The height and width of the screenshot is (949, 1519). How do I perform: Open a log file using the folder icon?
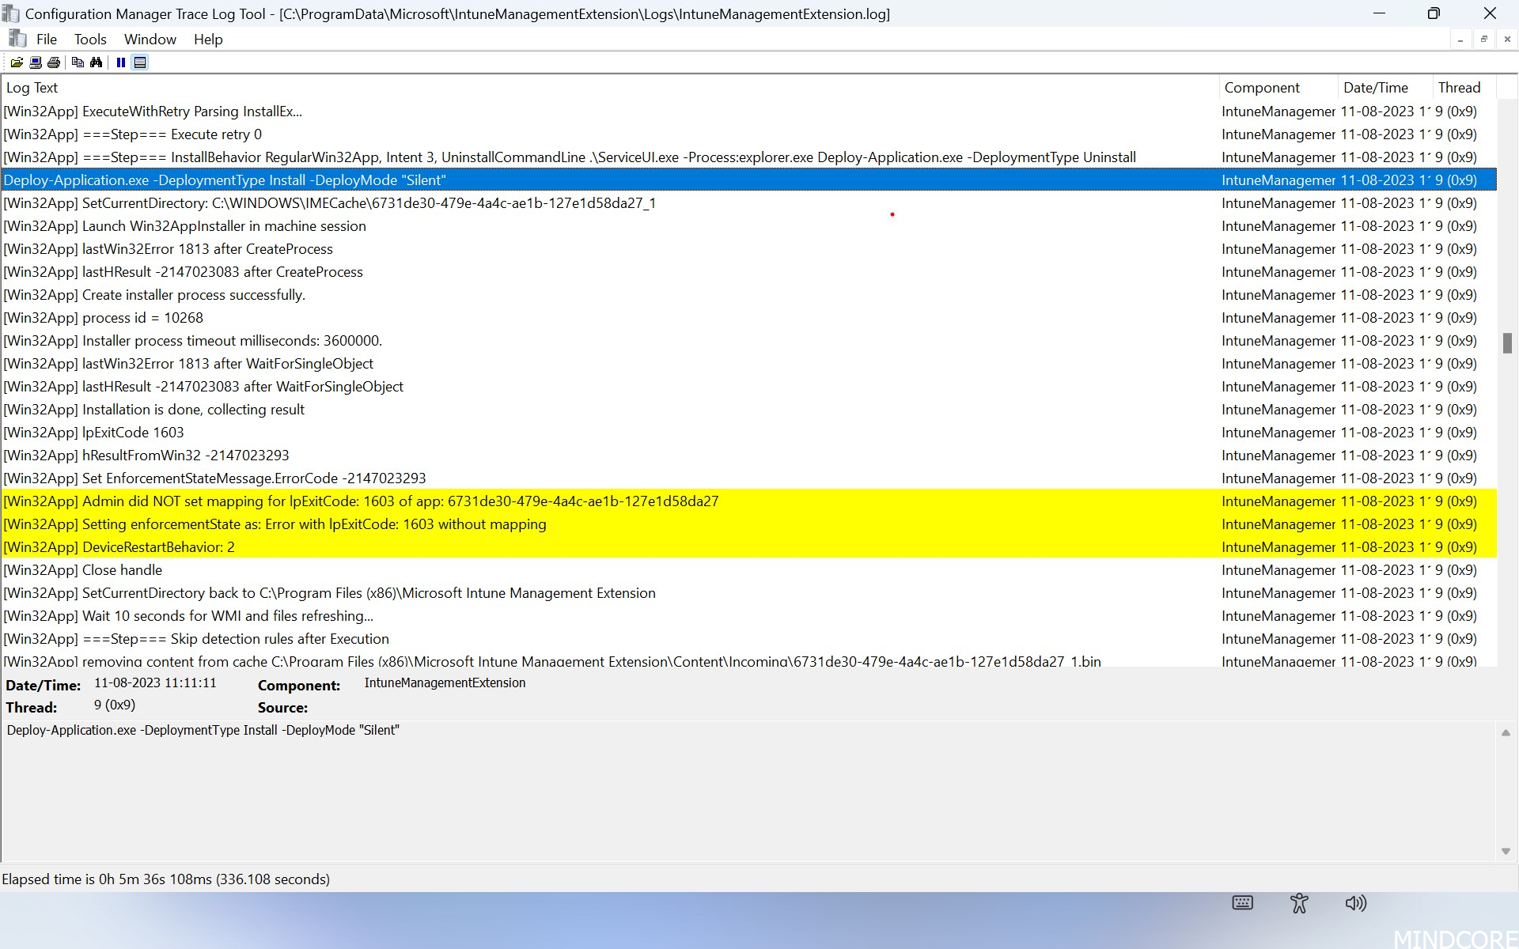click(x=17, y=62)
